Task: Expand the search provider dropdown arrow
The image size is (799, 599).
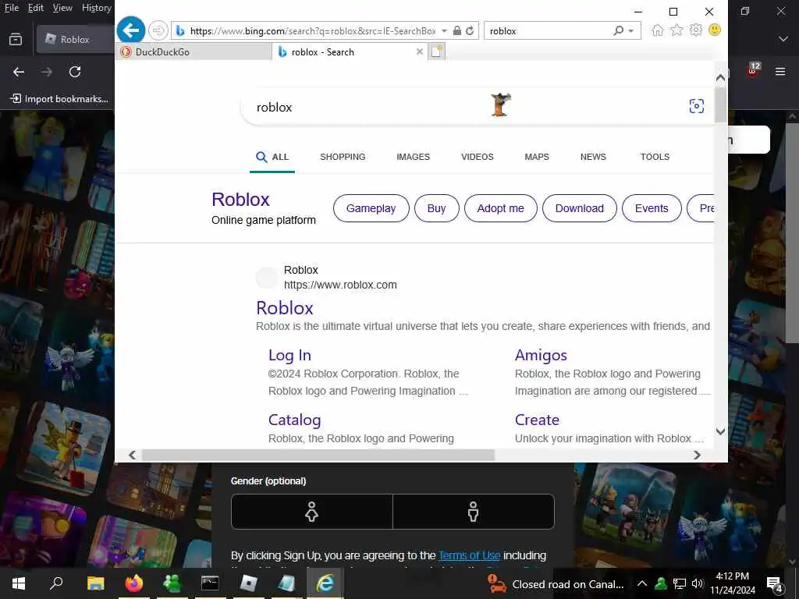Action: (630, 31)
